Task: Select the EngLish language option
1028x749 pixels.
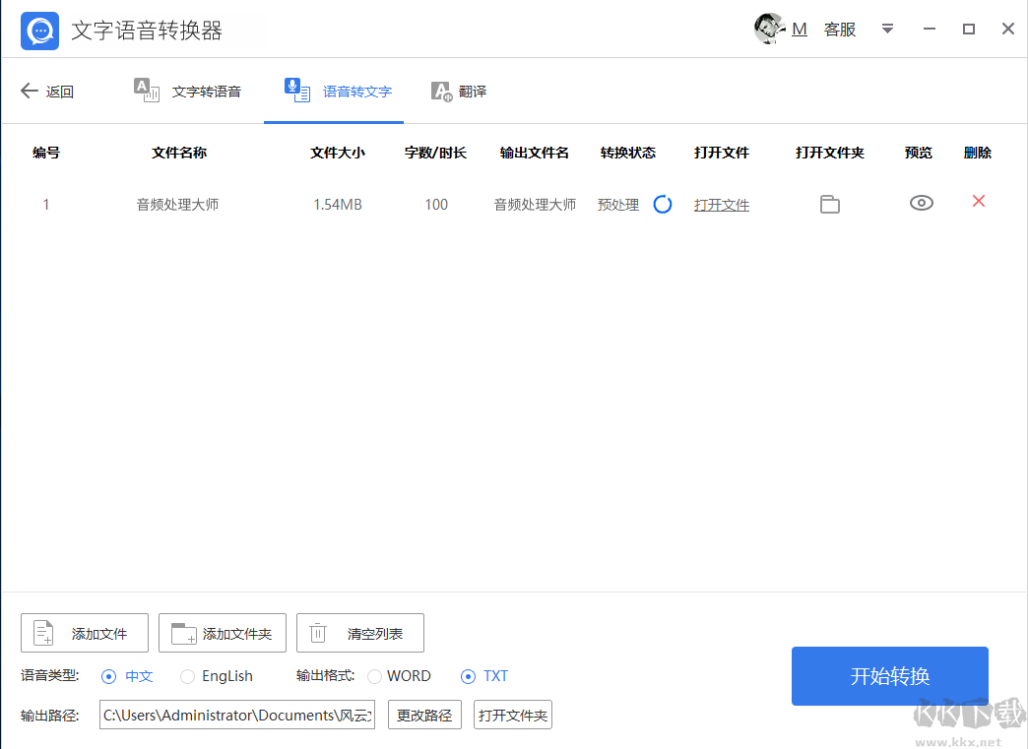Action: [x=187, y=676]
